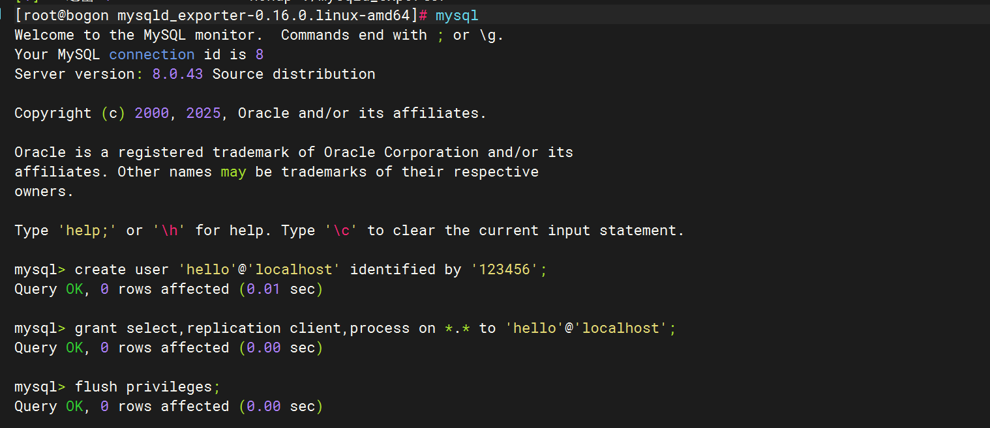Click the green word 'may'

click(233, 172)
